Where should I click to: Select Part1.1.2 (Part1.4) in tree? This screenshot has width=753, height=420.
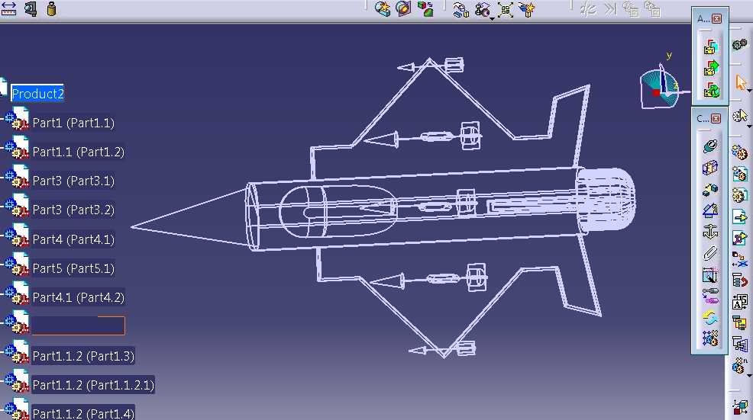click(x=83, y=413)
